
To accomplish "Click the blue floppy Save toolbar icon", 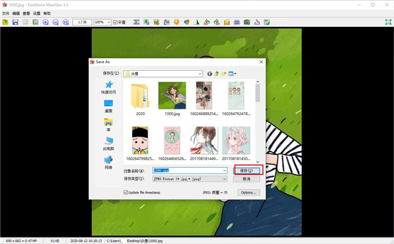I will (x=15, y=22).
